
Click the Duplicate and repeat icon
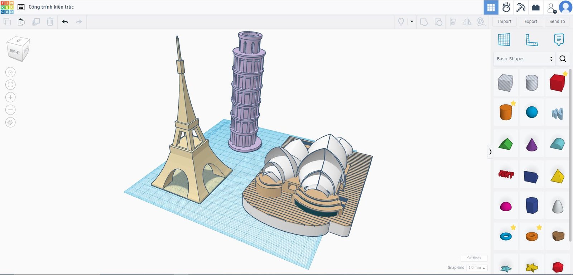pos(36,22)
